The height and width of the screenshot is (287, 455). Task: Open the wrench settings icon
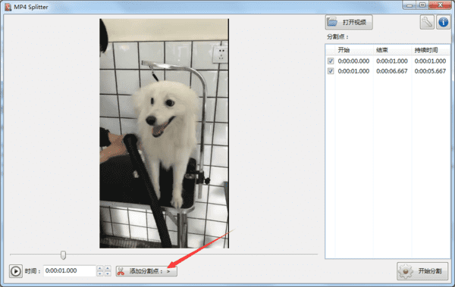pyautogui.click(x=427, y=22)
